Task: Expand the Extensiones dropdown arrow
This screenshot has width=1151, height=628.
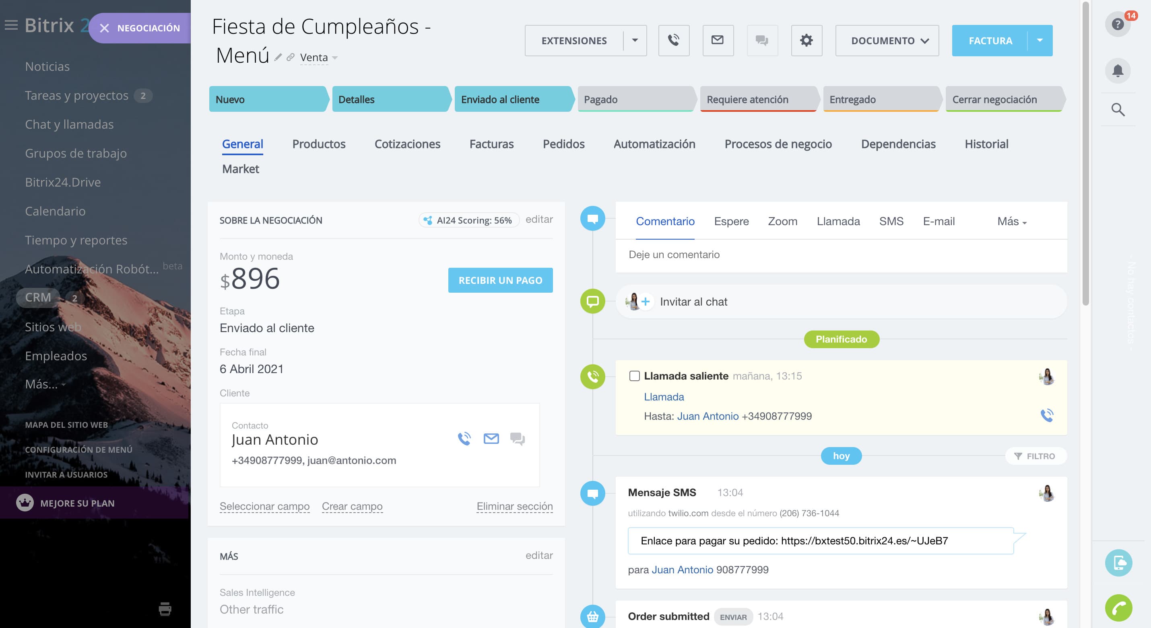Action: (635, 41)
